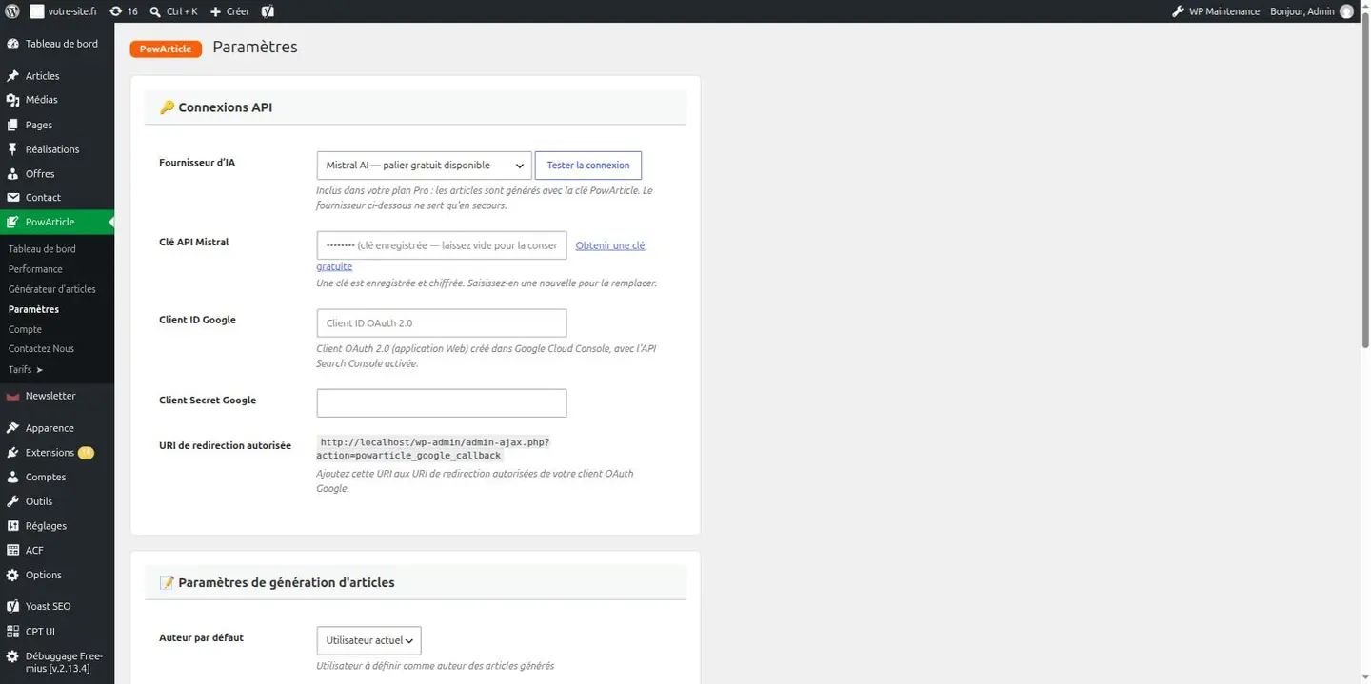Open the Contactez Nous submenu item
Viewport: 1371px width, 684px height.
coord(41,349)
